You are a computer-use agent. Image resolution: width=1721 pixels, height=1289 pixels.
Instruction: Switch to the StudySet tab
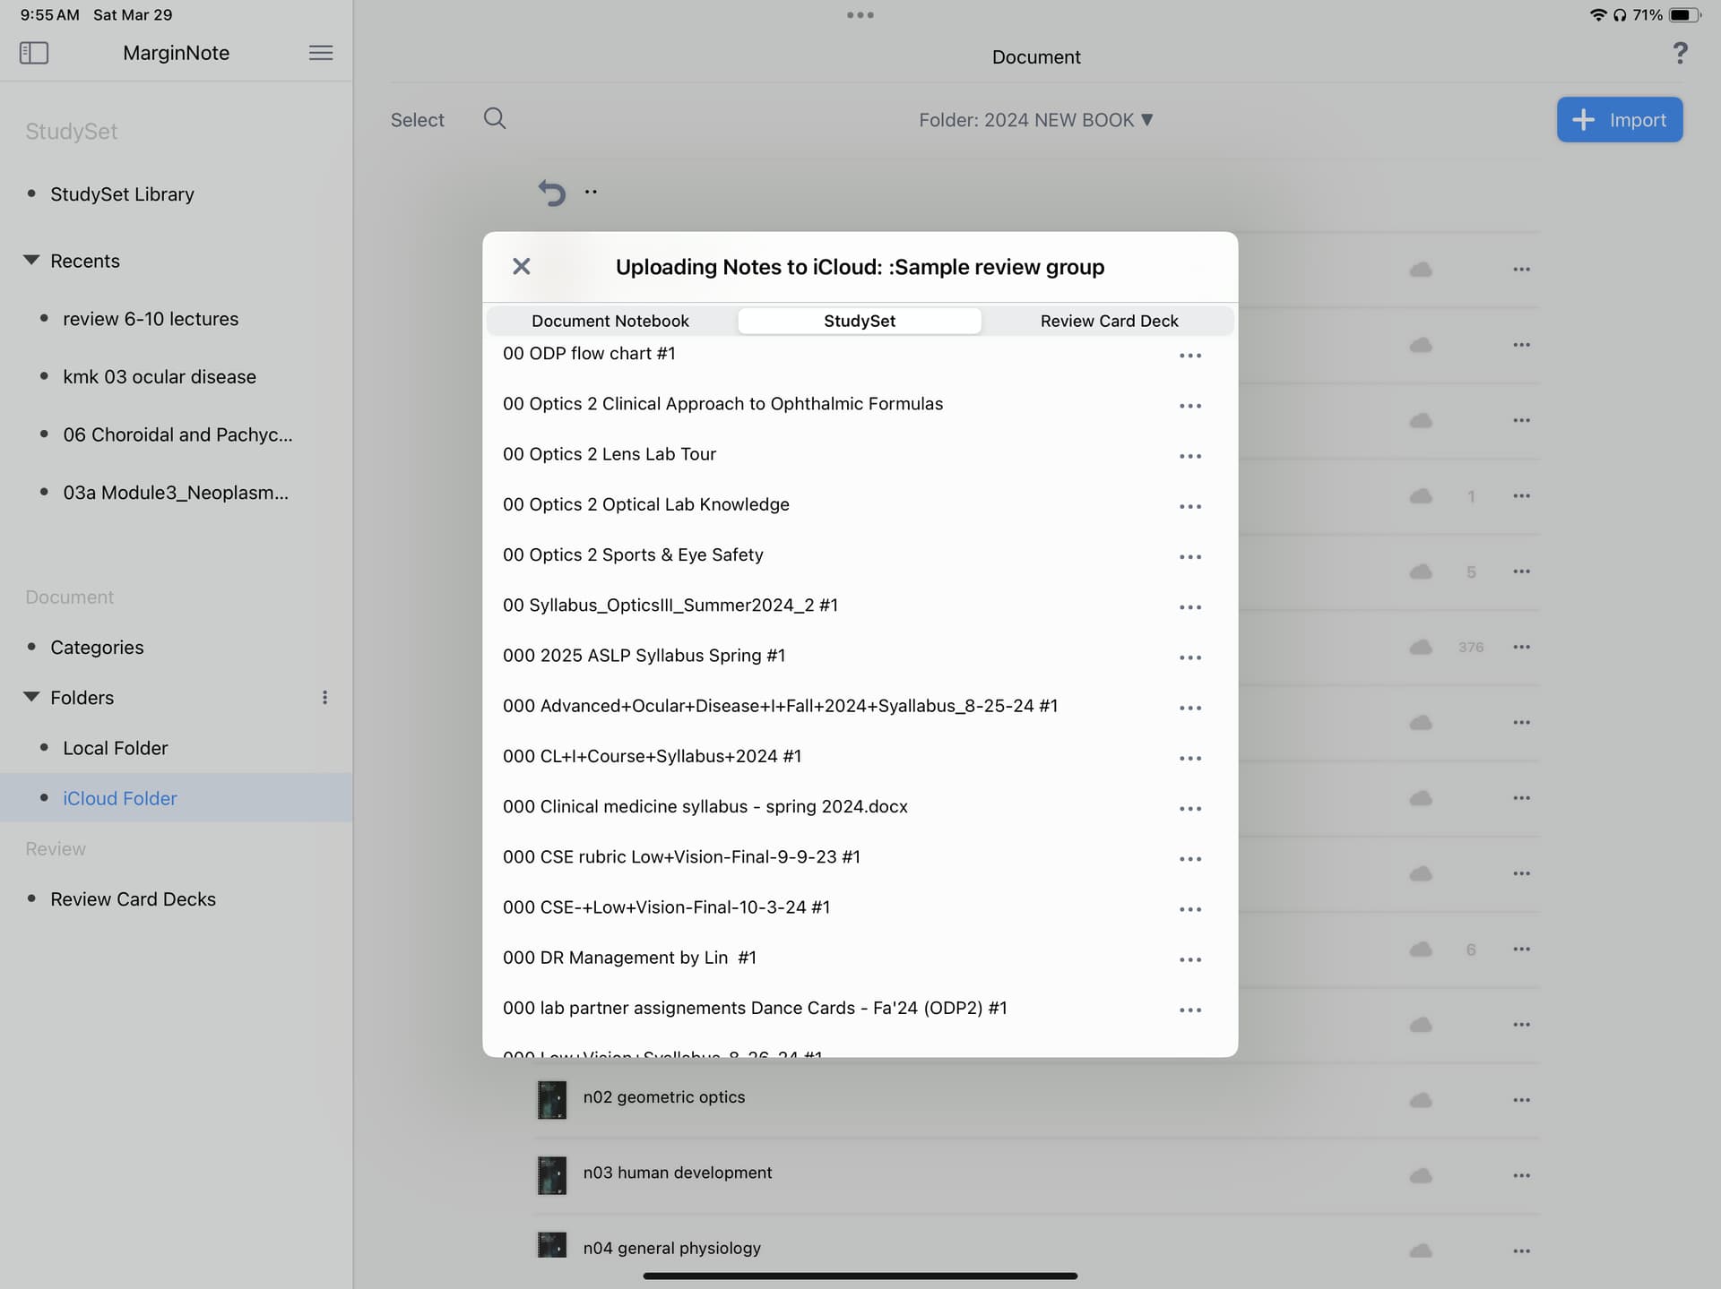[860, 321]
